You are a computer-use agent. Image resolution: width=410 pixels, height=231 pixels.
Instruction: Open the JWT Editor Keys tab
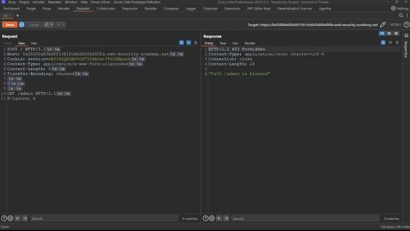click(x=259, y=8)
